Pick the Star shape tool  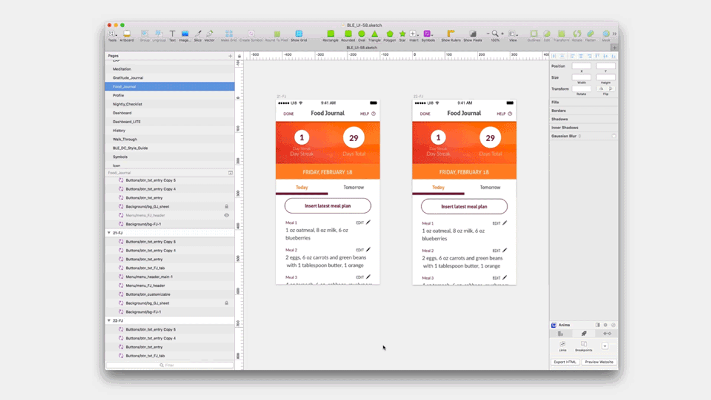pyautogui.click(x=402, y=36)
